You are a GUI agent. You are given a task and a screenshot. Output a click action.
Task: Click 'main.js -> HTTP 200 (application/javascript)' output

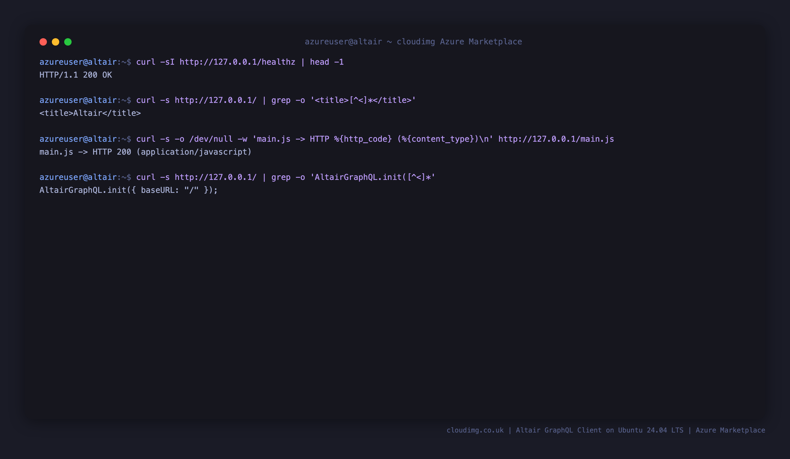pyautogui.click(x=145, y=152)
